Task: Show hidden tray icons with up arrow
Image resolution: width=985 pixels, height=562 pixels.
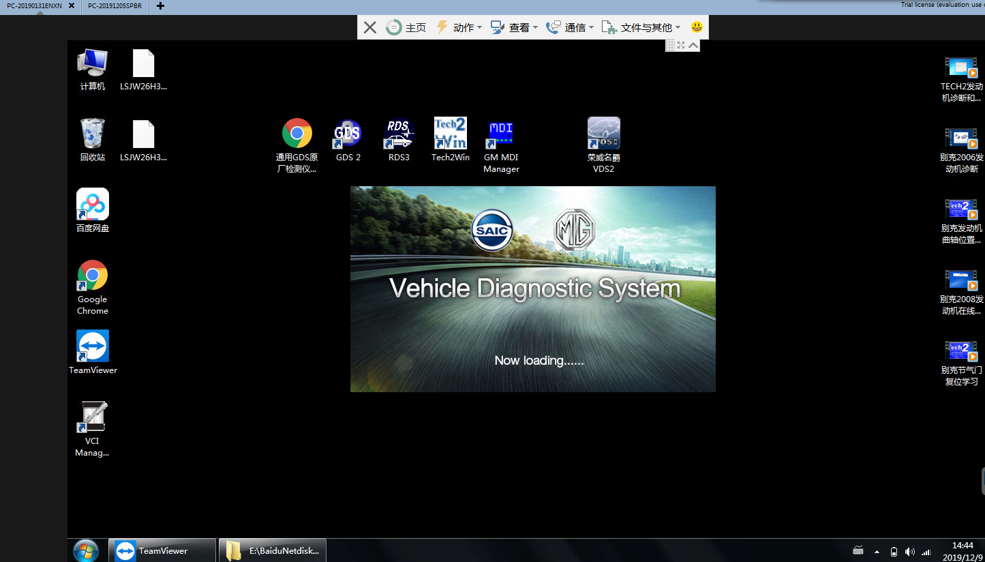Action: tap(877, 551)
